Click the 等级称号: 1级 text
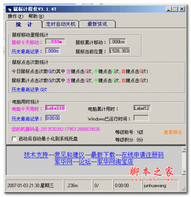 point(129,132)
